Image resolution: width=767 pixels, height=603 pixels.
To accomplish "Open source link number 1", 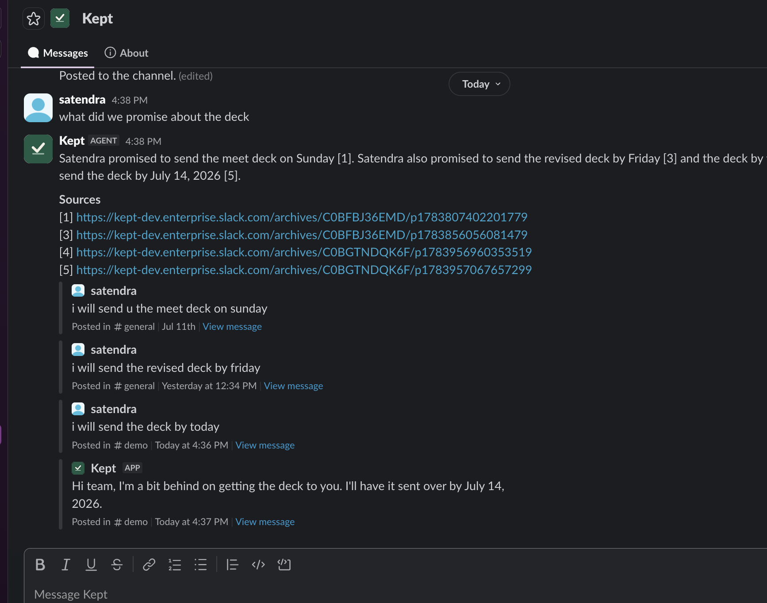I will click(302, 217).
